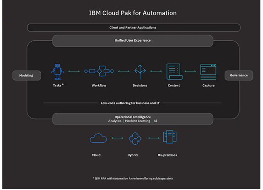
Task: Click the arrow between Cloud and Hybrid
Action: point(118,138)
